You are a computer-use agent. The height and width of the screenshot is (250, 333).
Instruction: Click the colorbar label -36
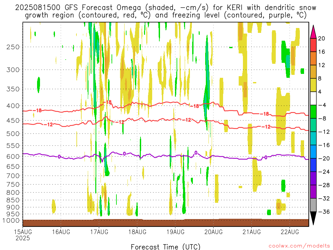[x=324, y=212]
